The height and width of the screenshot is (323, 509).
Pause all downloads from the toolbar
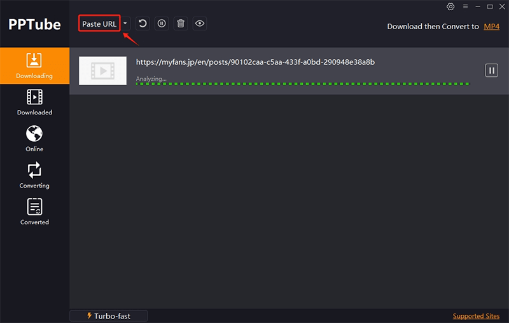[162, 24]
